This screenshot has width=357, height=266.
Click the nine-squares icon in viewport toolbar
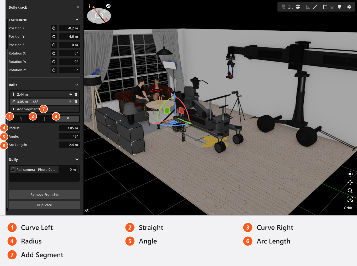283,7
